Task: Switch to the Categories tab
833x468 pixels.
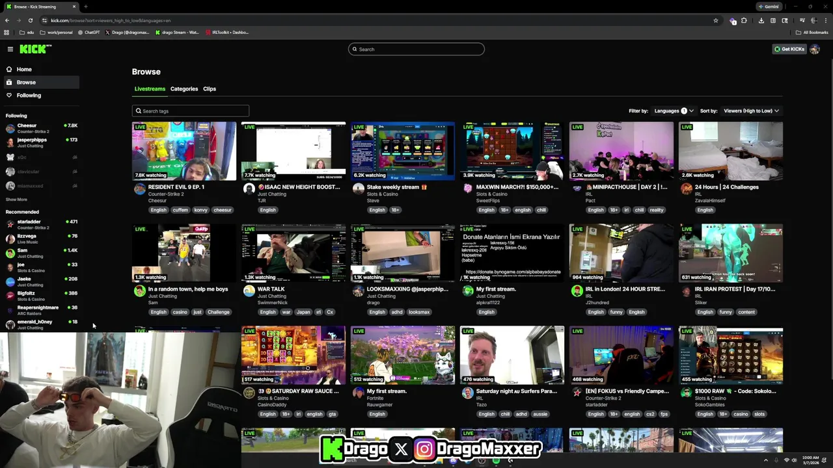Action: click(x=184, y=89)
